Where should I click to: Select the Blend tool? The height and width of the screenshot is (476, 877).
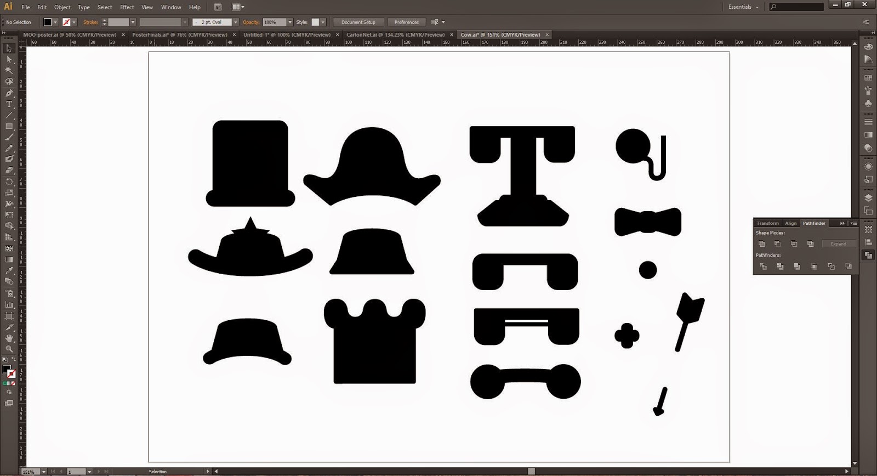(x=9, y=281)
